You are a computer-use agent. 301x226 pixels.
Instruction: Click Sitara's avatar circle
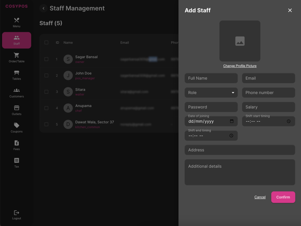[68, 92]
